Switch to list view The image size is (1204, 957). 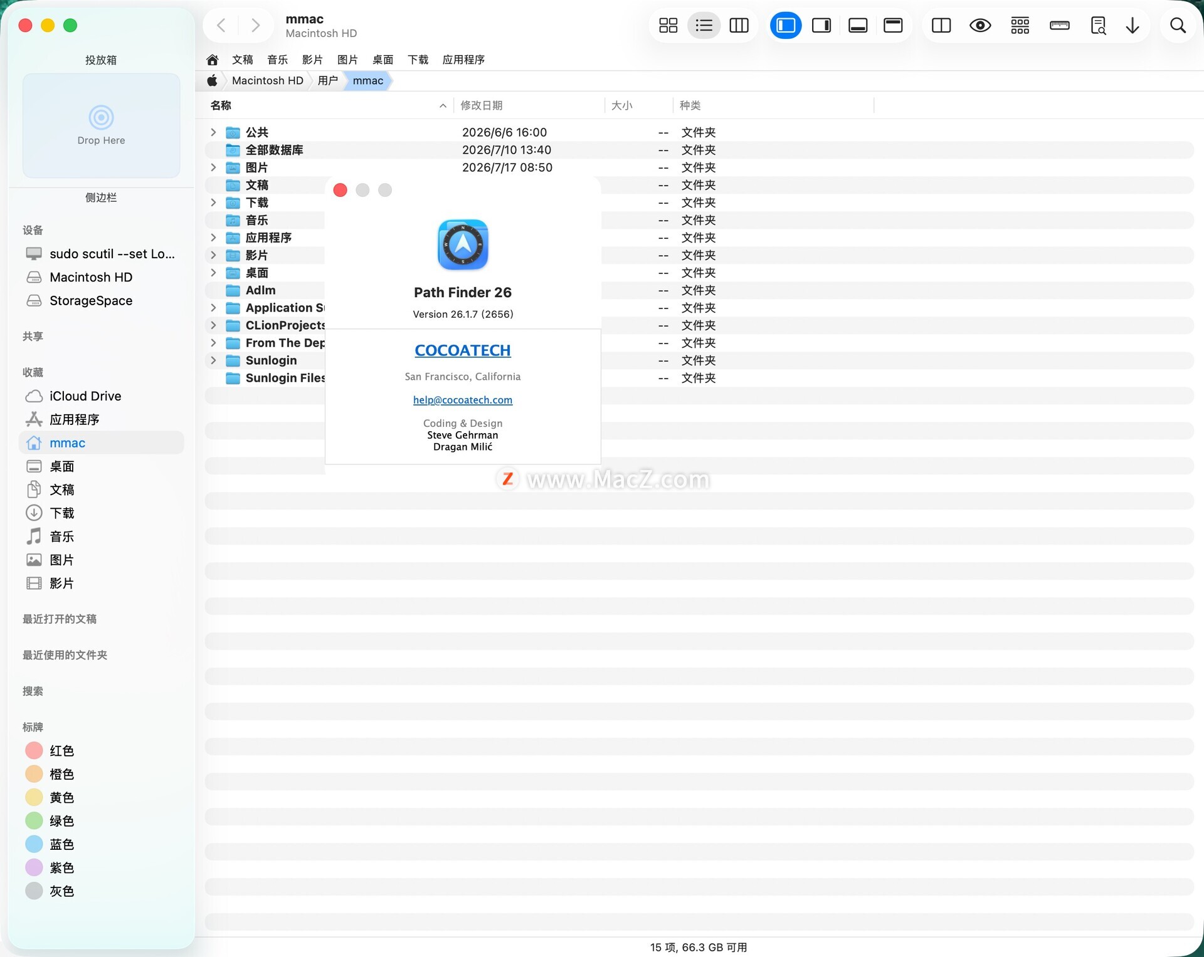click(704, 26)
